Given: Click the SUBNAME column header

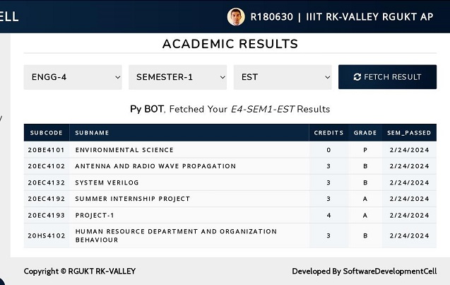Looking at the screenshot, I should pyautogui.click(x=189, y=133).
